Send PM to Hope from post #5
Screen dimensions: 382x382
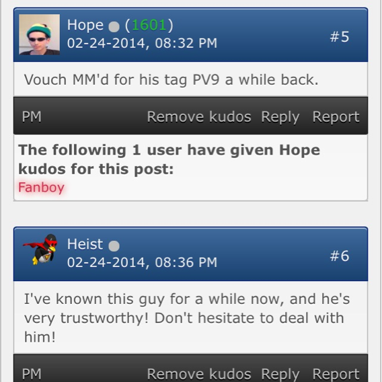[x=32, y=117]
